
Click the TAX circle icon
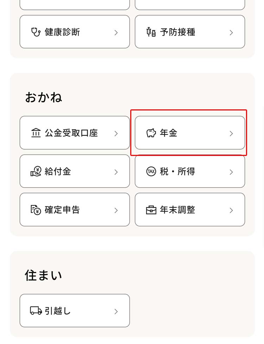[151, 171]
